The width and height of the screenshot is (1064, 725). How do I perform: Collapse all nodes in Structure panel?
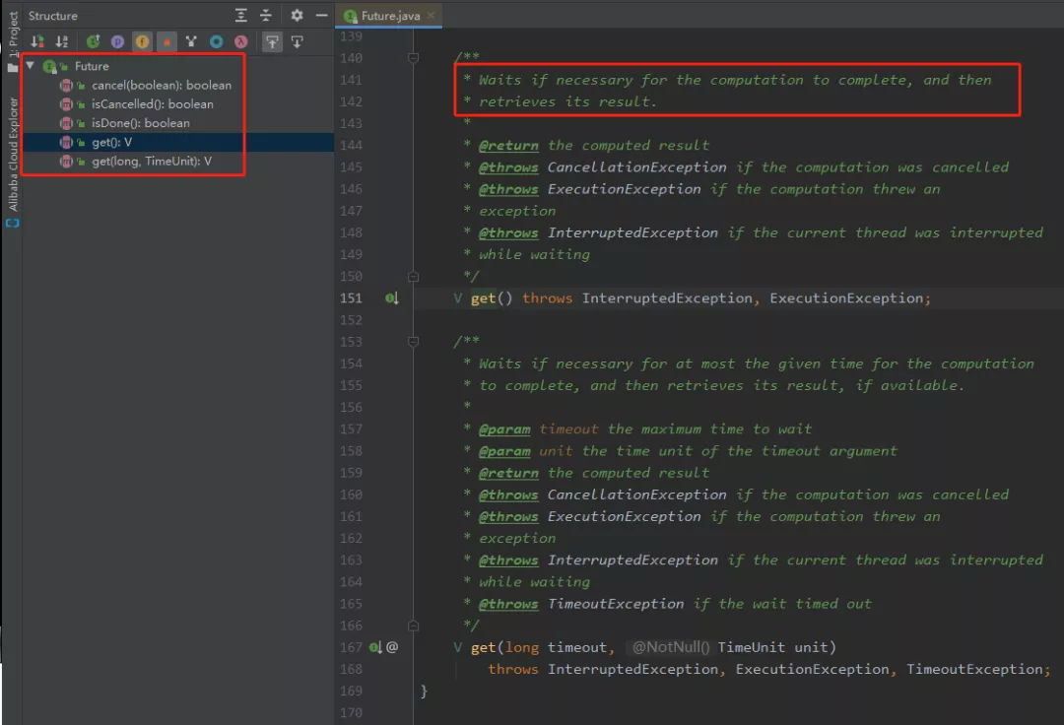coord(265,15)
